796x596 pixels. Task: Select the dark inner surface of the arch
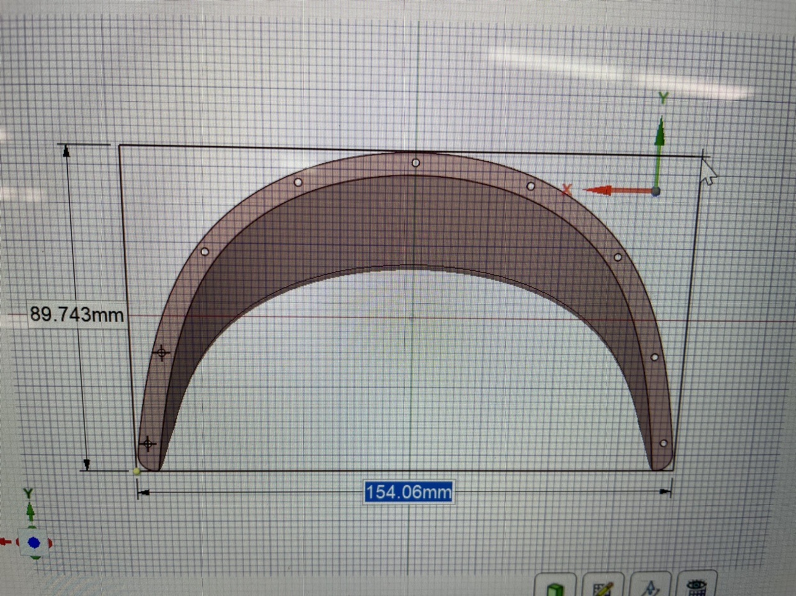point(410,224)
